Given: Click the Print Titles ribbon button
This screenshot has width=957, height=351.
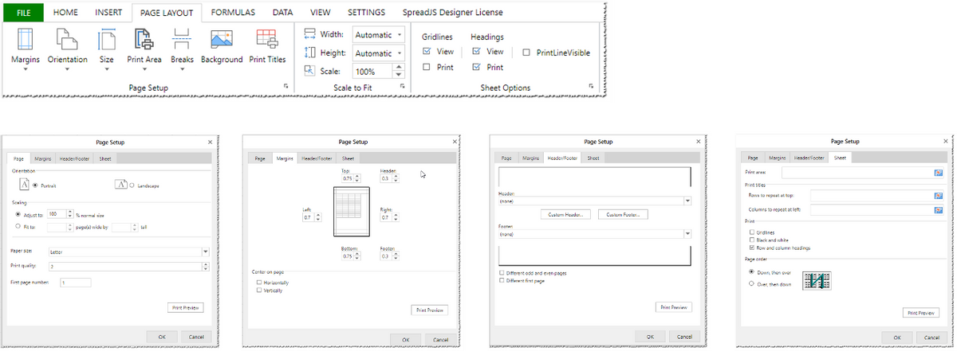Looking at the screenshot, I should [x=267, y=46].
